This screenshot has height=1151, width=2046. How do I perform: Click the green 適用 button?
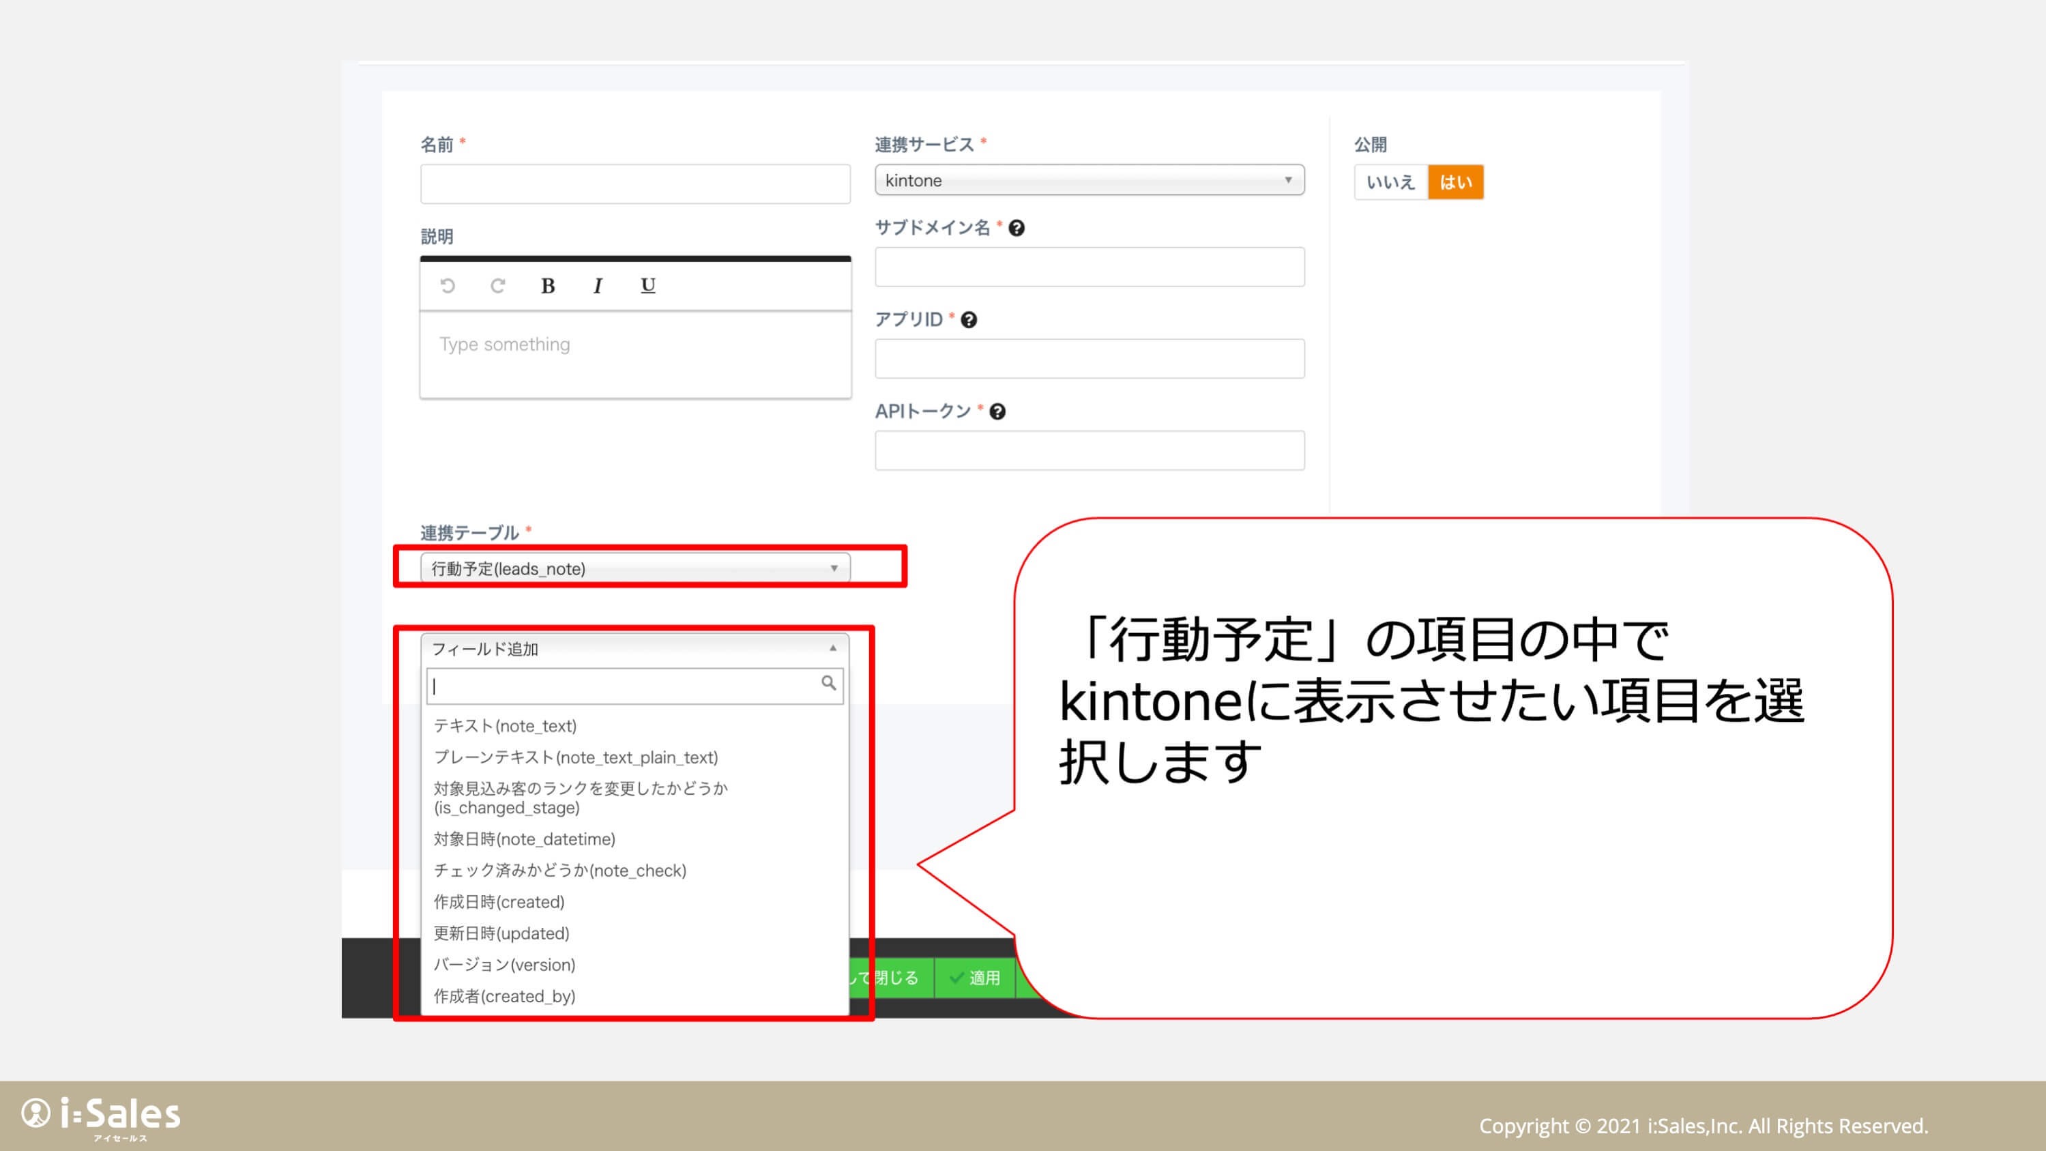click(976, 978)
